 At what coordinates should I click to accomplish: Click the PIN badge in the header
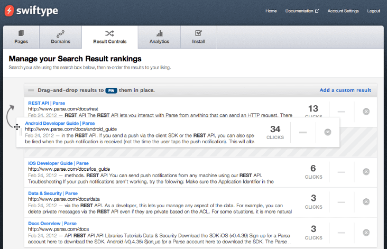(x=111, y=90)
